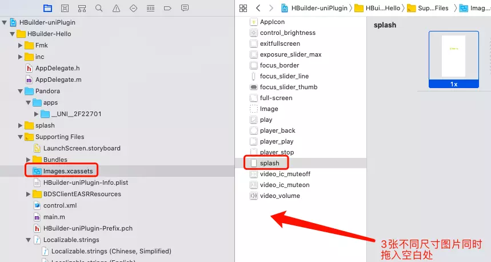This screenshot has height=262, width=491.
Task: Open the Project navigator folder icon
Action: pos(47,8)
